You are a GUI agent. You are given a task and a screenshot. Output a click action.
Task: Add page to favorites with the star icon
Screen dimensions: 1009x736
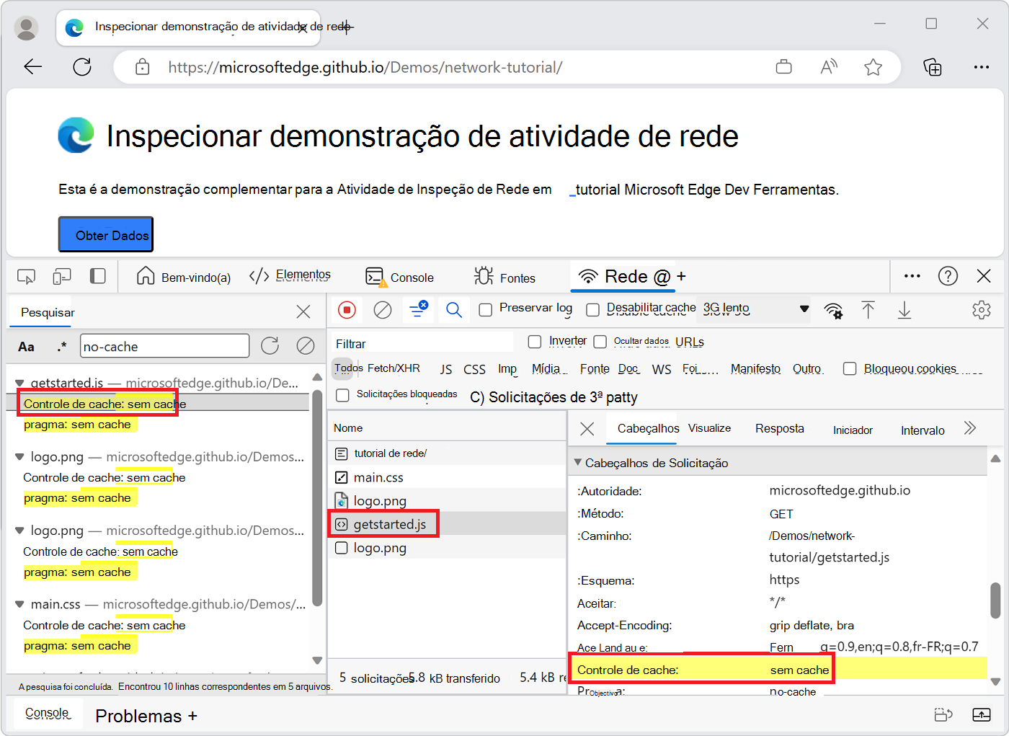pyautogui.click(x=874, y=67)
